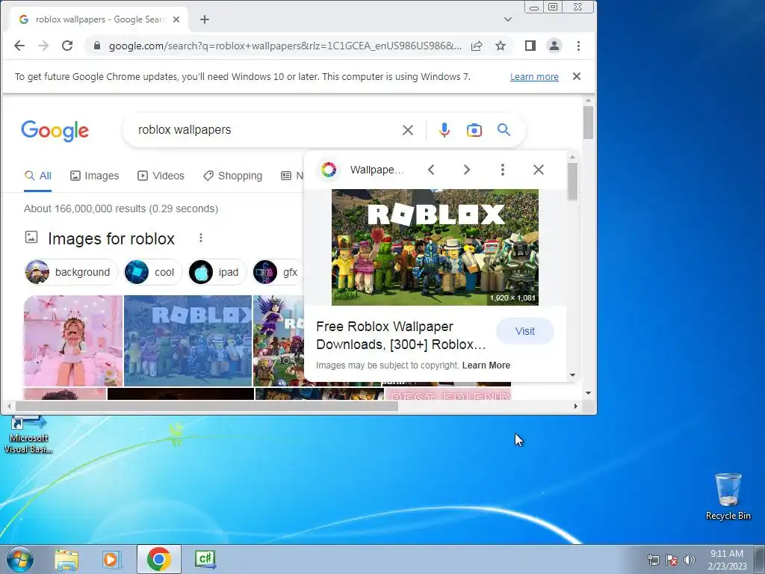The height and width of the screenshot is (574, 765).
Task: Click preview panel scroll down arrow
Action: click(x=573, y=375)
